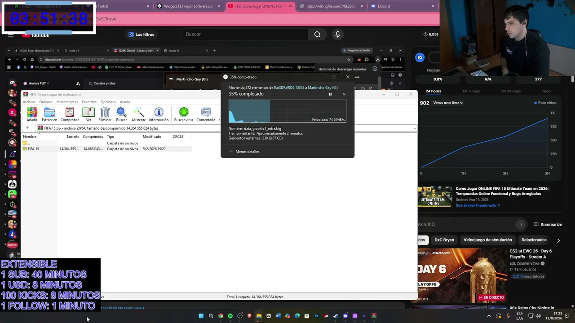The width and height of the screenshot is (575, 323).
Task: Open the Views over time dropdown
Action: tap(448, 103)
